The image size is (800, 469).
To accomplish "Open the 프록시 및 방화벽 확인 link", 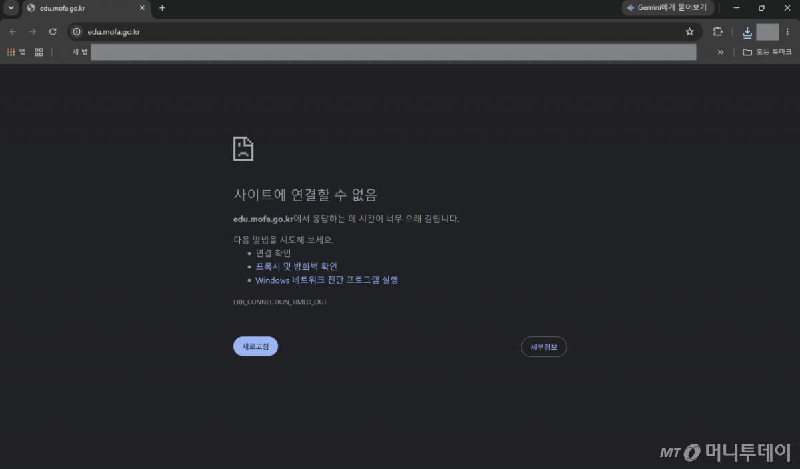I will pyautogui.click(x=297, y=266).
